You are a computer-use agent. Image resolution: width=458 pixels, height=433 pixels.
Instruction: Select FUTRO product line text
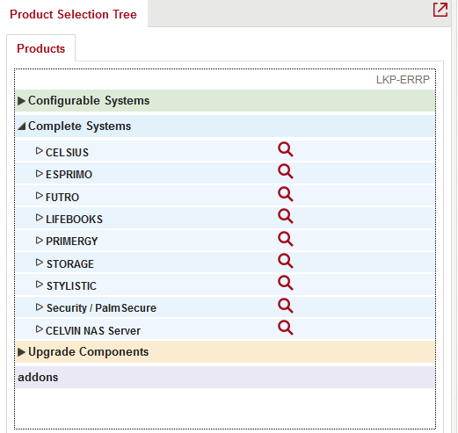coord(62,198)
